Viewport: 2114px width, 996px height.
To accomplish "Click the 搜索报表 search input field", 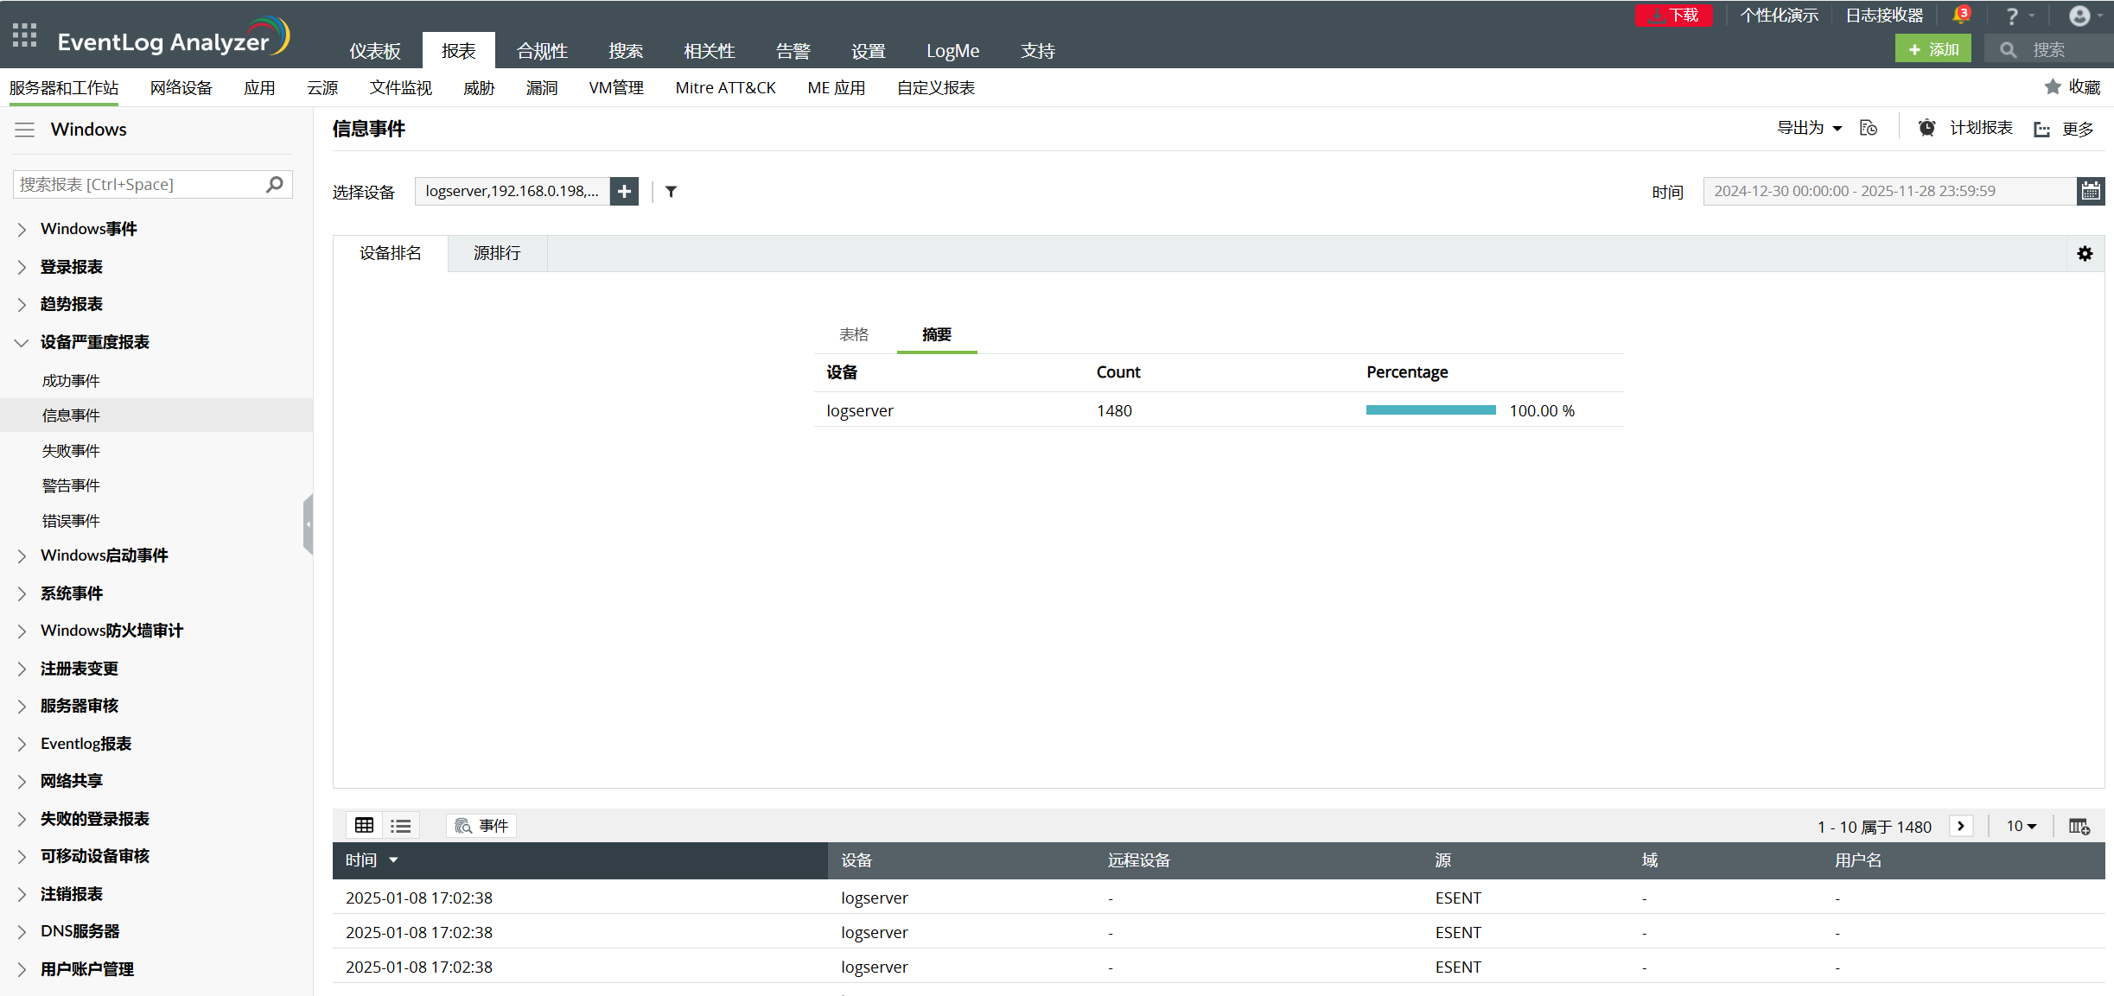I will (138, 185).
